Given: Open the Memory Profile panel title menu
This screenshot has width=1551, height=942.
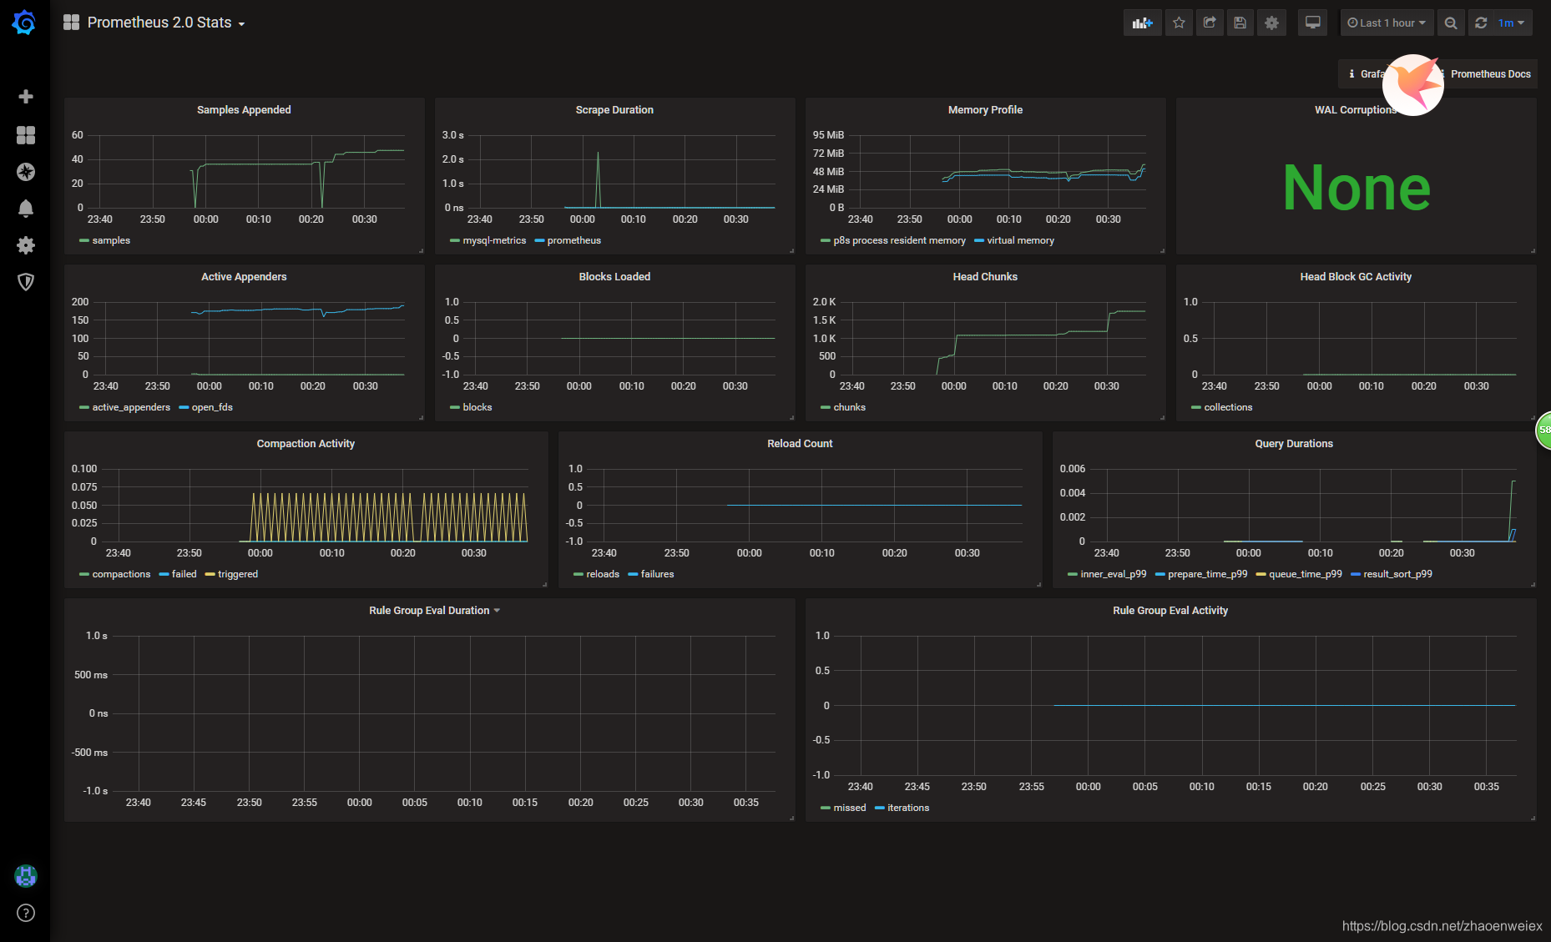Looking at the screenshot, I should click(x=985, y=110).
